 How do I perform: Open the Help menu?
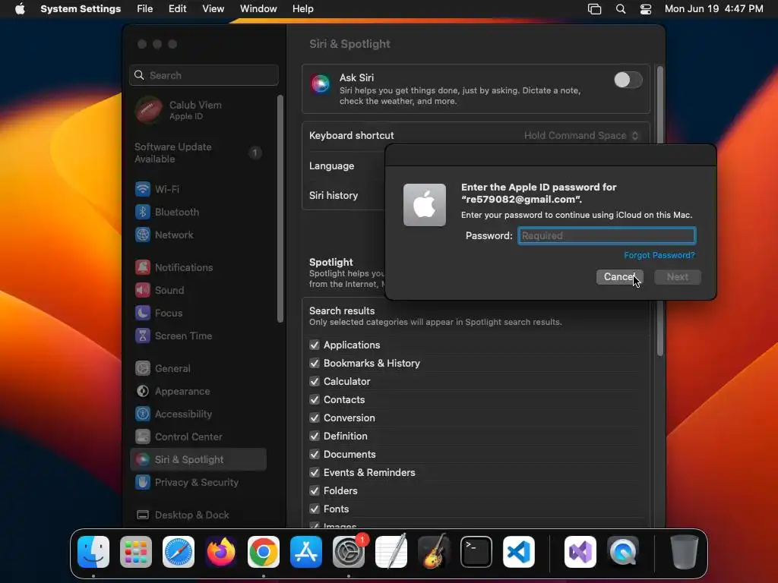(x=302, y=9)
